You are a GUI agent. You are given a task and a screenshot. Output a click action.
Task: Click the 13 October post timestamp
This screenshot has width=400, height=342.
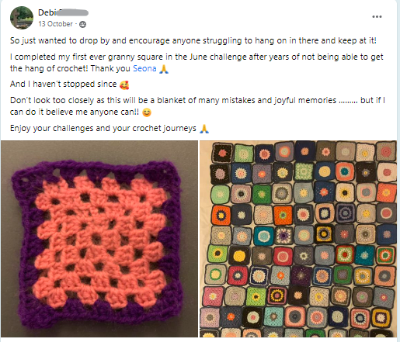[x=55, y=24]
